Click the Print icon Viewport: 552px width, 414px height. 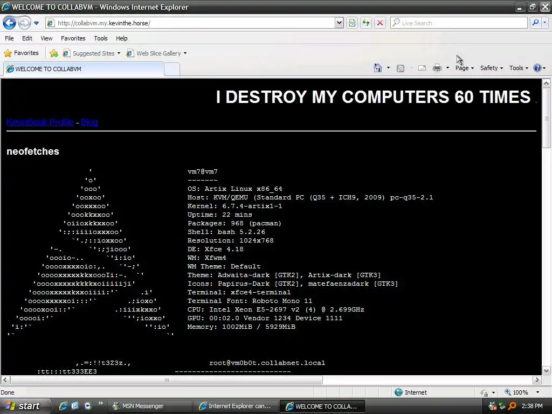[437, 68]
